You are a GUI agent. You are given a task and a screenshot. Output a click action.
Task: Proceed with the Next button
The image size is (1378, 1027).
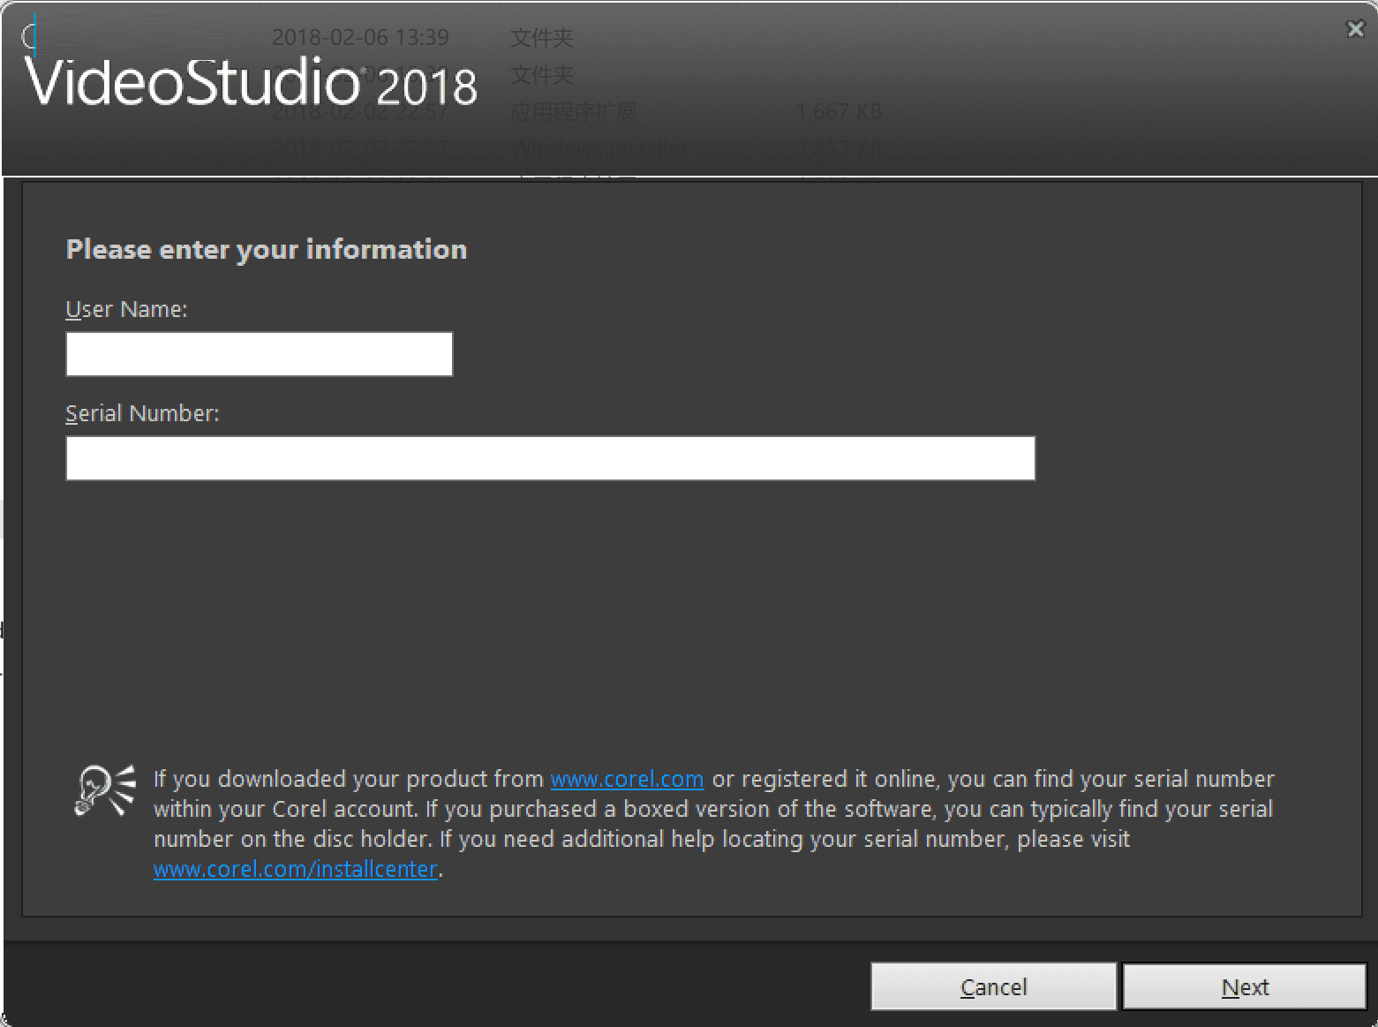point(1244,986)
